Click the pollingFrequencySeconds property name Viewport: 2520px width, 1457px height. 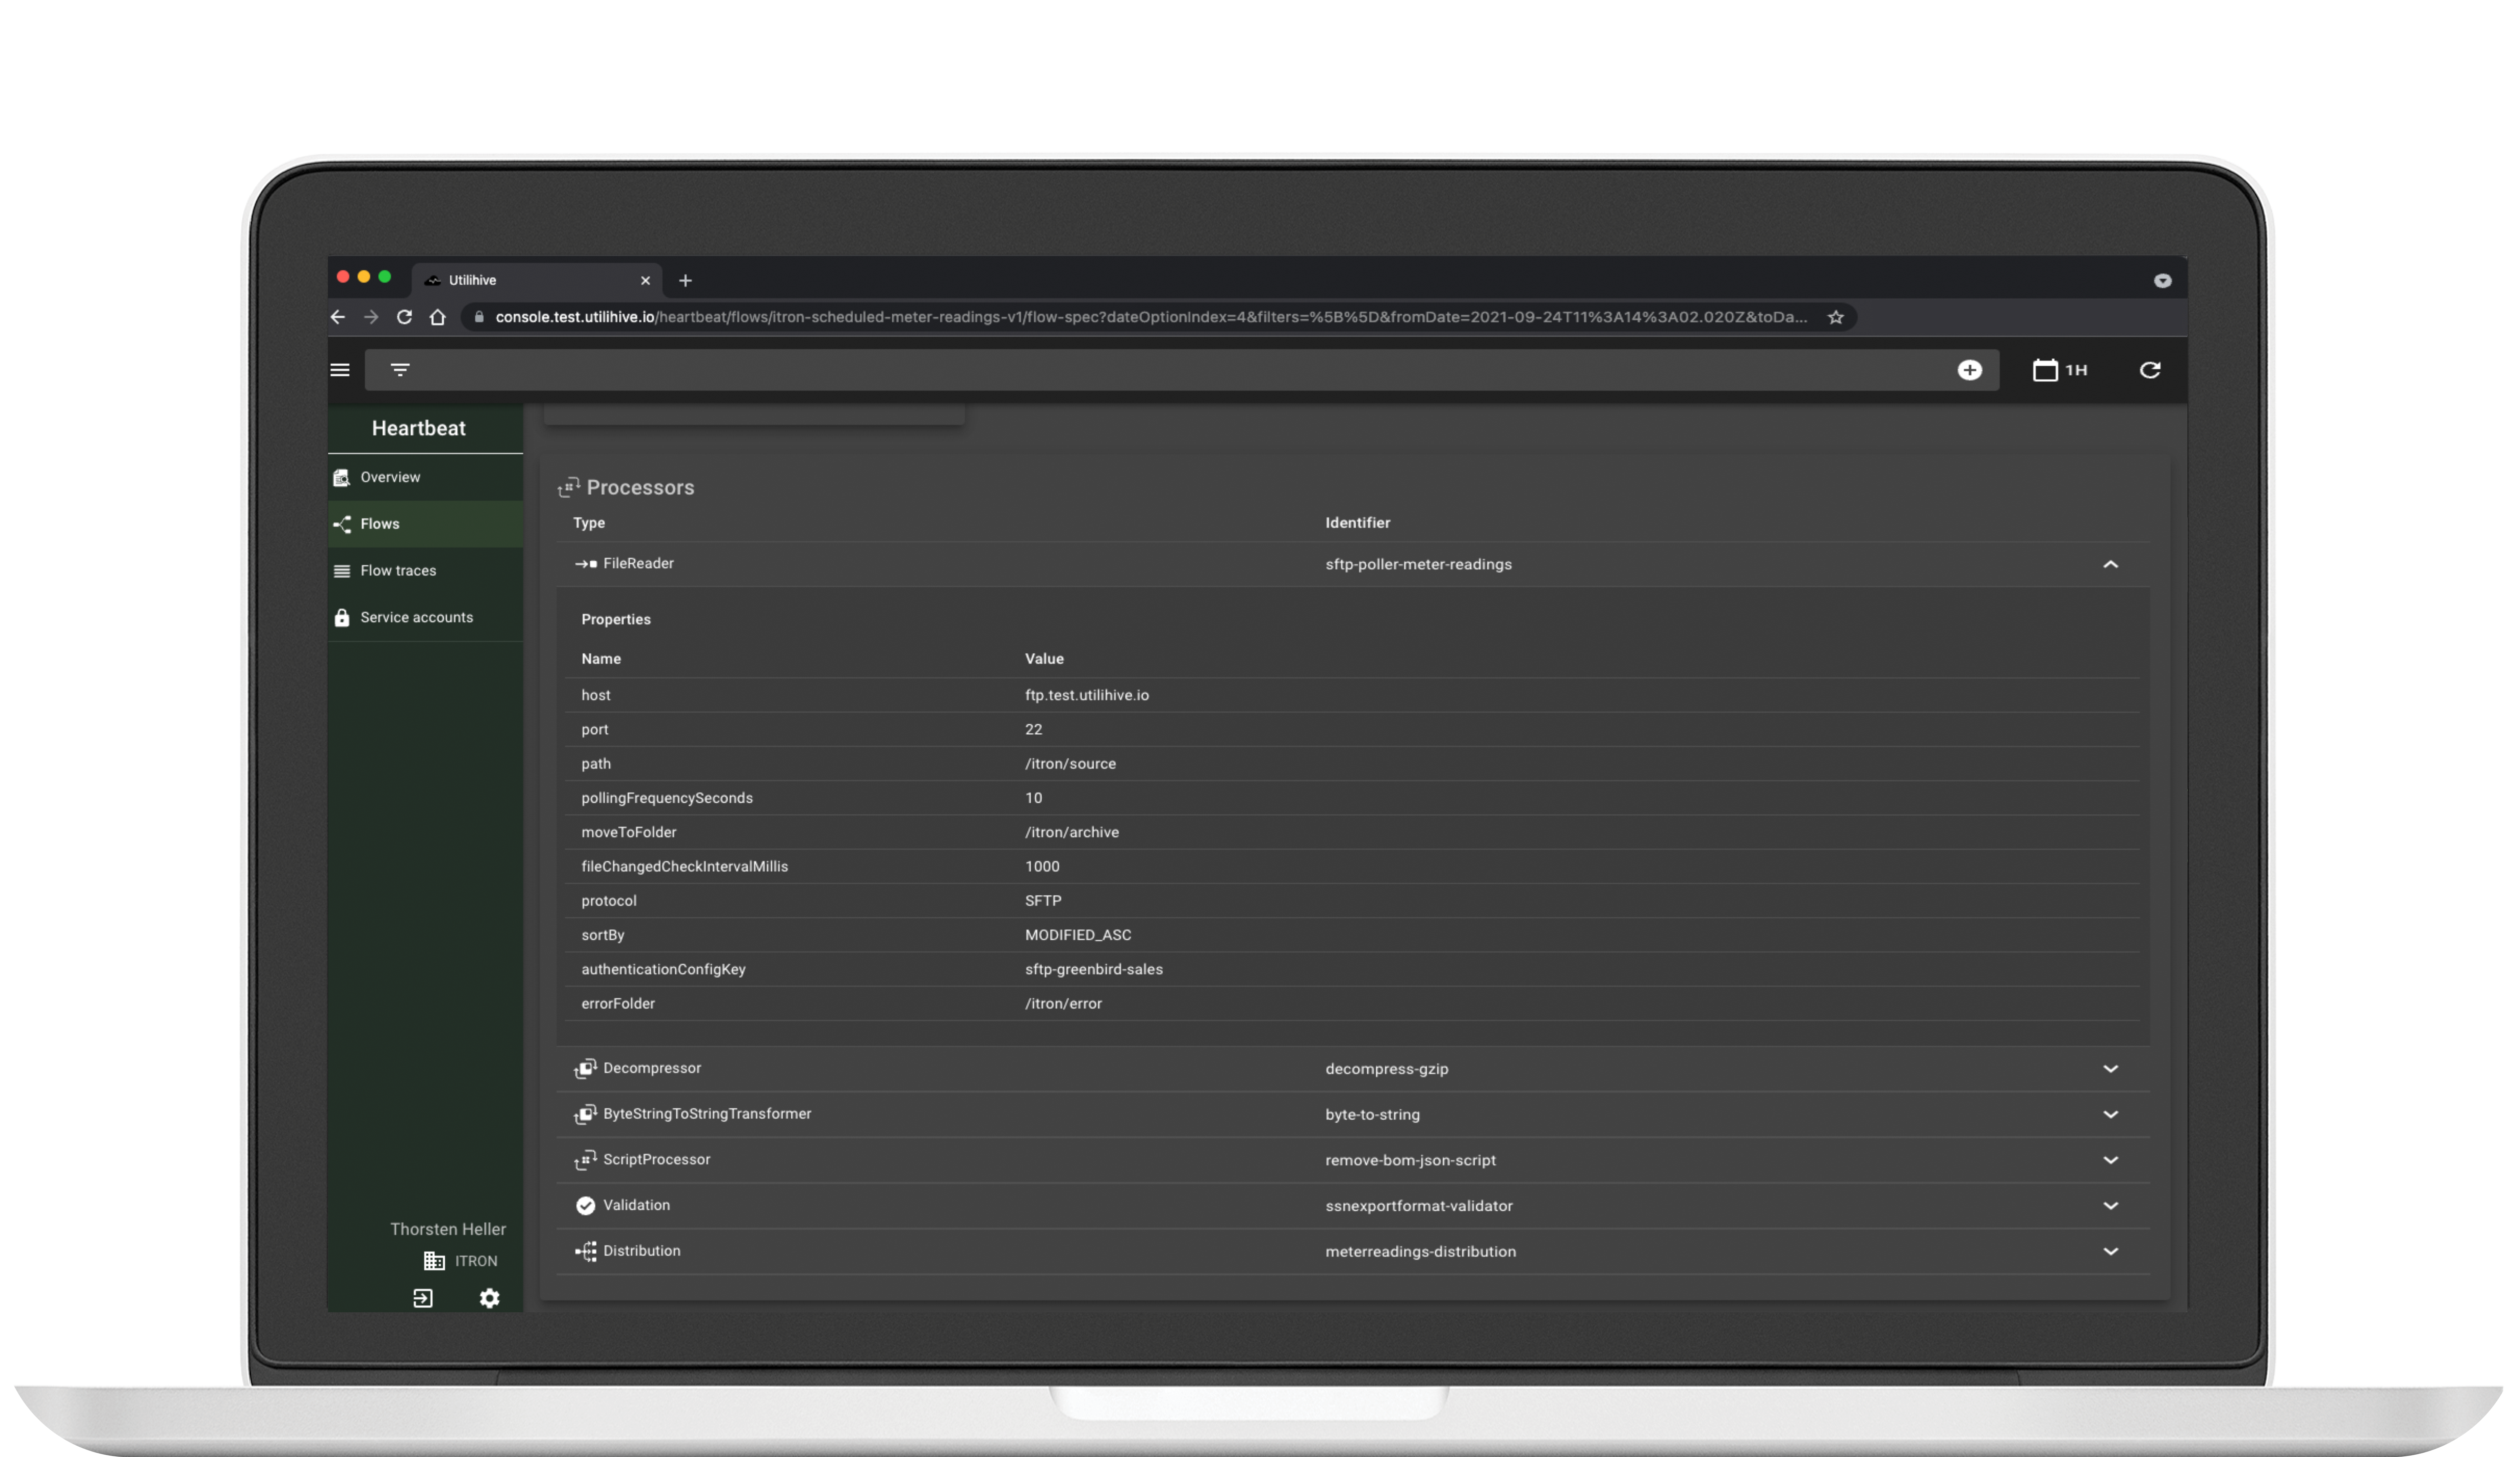(667, 798)
